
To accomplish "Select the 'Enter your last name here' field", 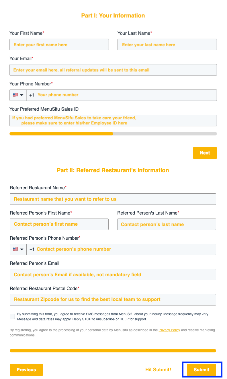I will [167, 44].
